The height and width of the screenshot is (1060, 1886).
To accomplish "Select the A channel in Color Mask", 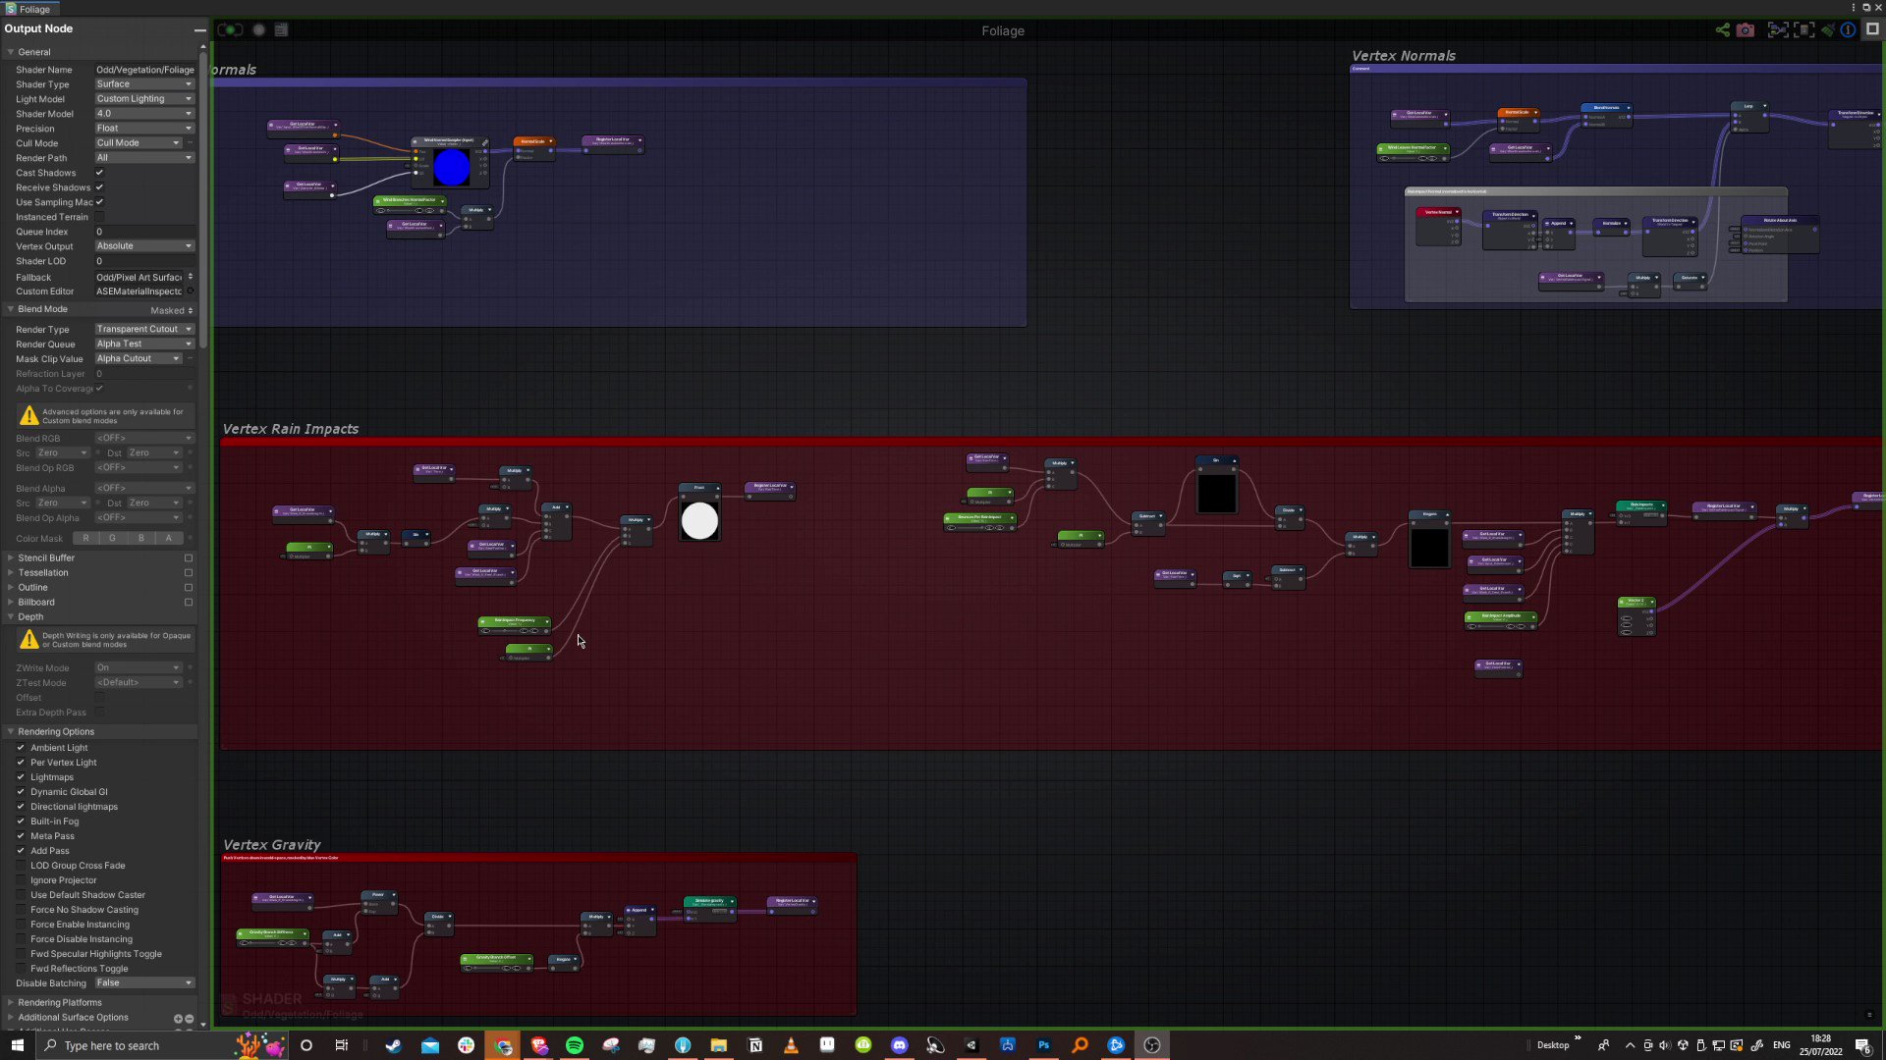I will 168,538.
